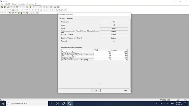Expand the line thickness dropdown arrow
Viewport: 189px width, 106px height.
pos(20,10)
